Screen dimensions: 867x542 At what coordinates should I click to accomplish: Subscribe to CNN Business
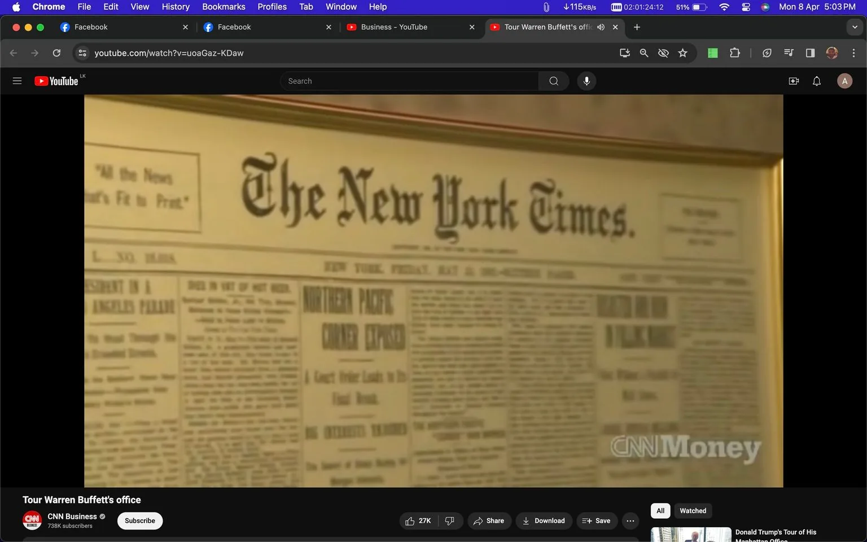(x=139, y=521)
